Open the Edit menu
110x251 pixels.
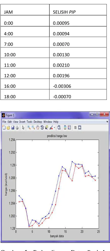(x=10, y=122)
